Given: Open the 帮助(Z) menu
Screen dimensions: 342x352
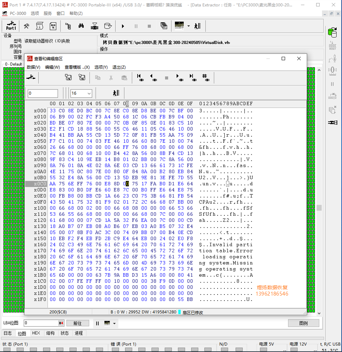Looking at the screenshot, I should coord(76,13).
